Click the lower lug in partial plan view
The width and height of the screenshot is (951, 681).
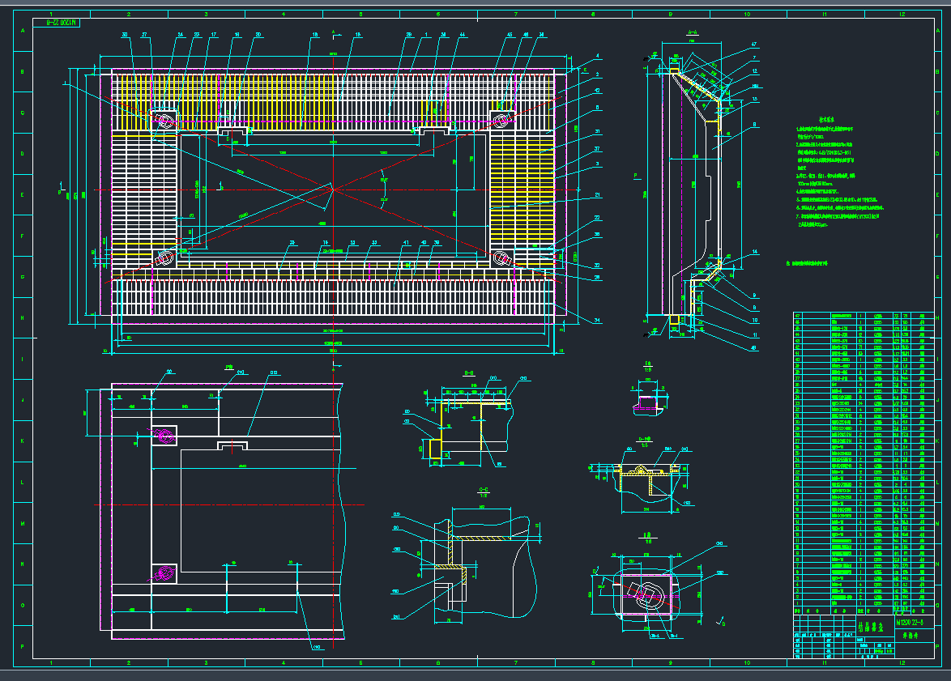pos(164,572)
